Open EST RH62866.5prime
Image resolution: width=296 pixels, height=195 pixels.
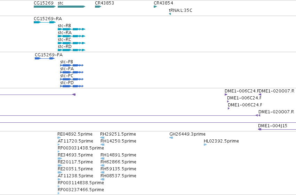pos(102,165)
